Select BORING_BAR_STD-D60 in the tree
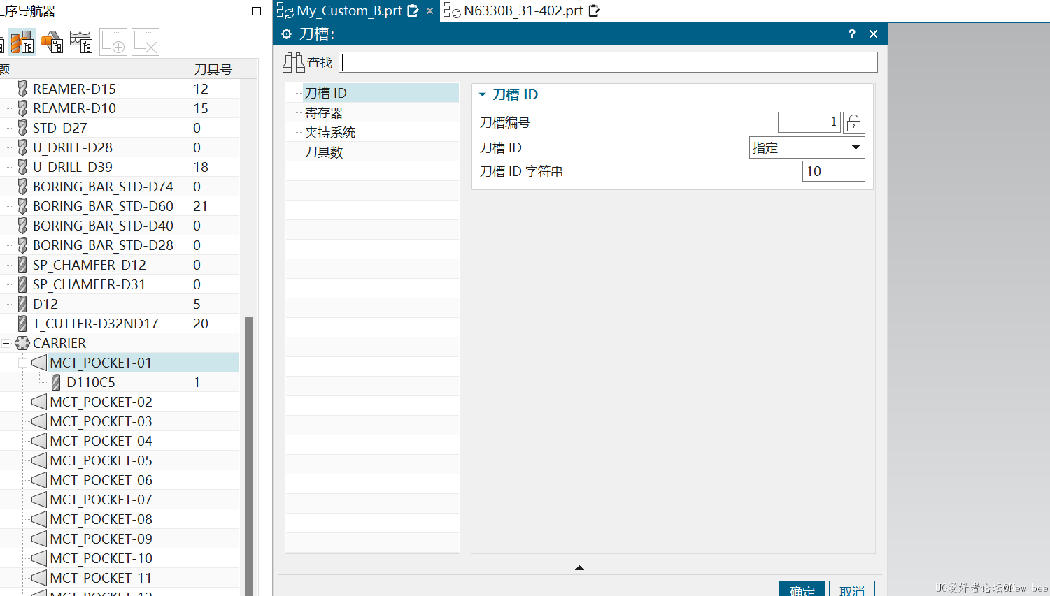This screenshot has width=1050, height=596. (x=103, y=206)
